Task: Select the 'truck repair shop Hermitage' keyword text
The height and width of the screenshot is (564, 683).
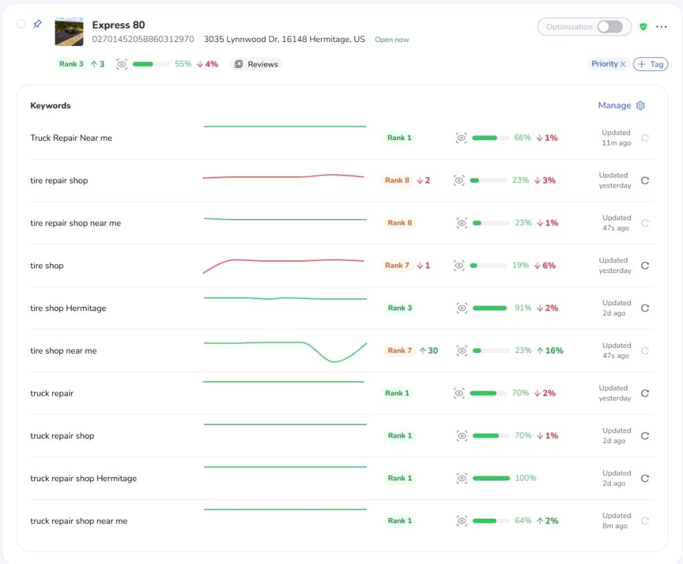Action: click(x=83, y=478)
